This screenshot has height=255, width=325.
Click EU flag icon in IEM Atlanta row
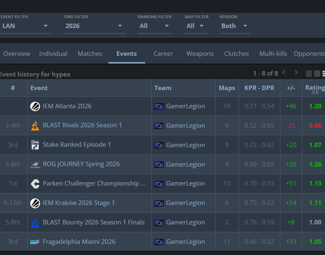tap(159, 107)
